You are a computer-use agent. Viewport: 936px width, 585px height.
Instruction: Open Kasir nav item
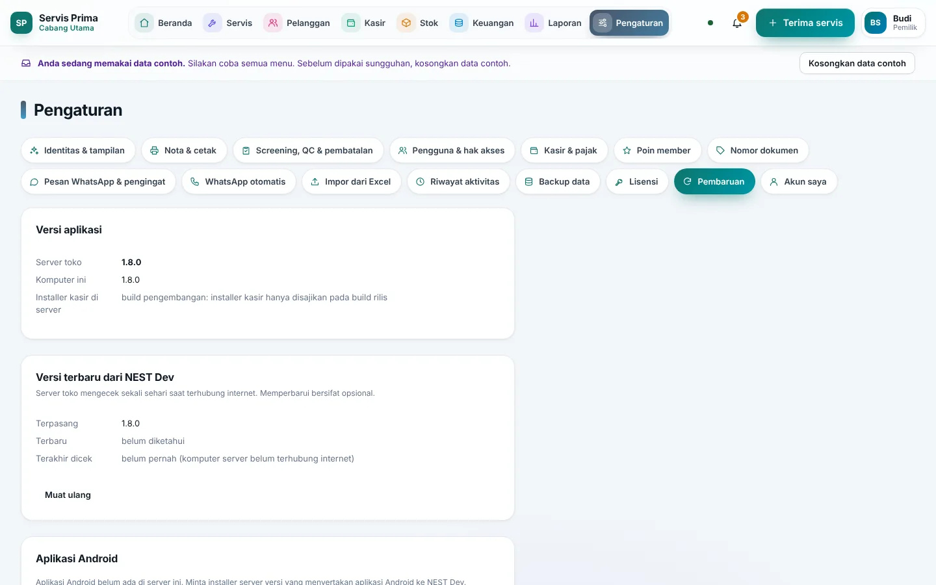click(364, 23)
